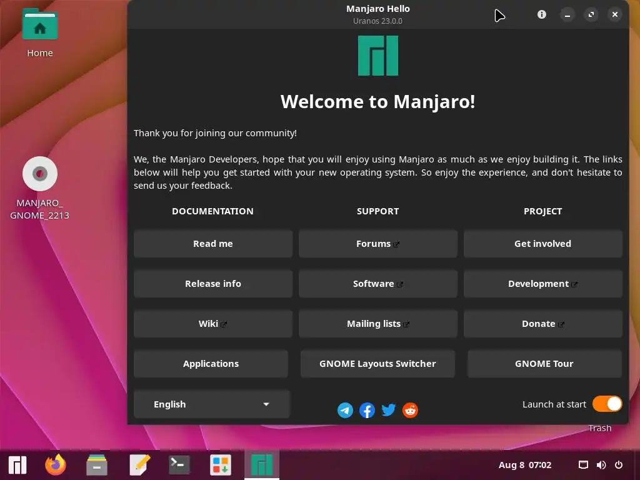Open the Forums support button
The width and height of the screenshot is (640, 480).
coord(378,244)
